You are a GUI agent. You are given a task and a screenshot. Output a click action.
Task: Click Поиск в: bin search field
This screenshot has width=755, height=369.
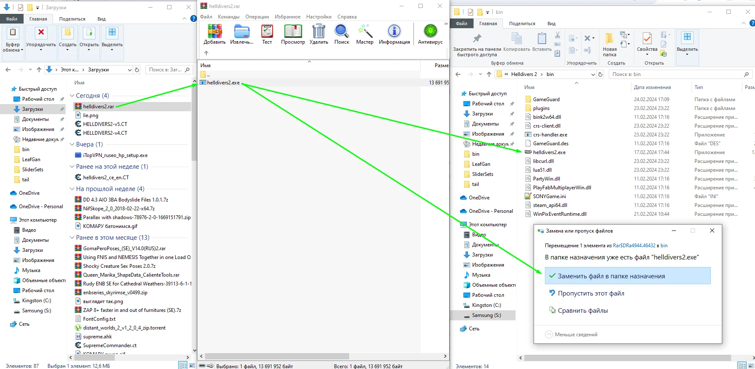point(680,74)
